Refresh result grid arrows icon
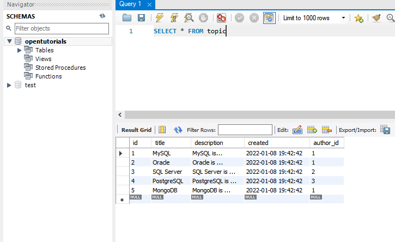Image resolution: width=395 pixels, height=242 pixels. [178, 130]
